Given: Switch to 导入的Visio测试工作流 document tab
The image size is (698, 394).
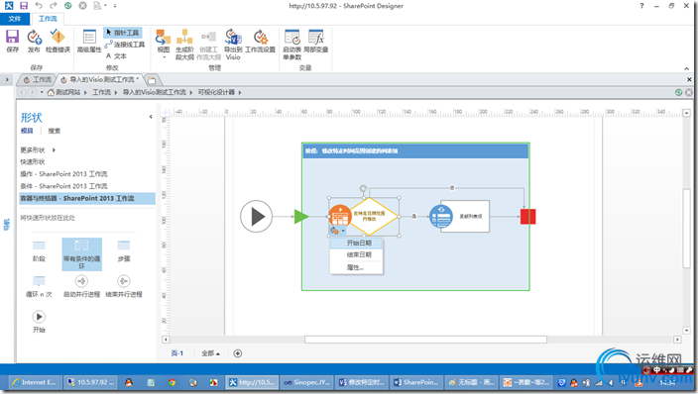Looking at the screenshot, I should [100, 79].
